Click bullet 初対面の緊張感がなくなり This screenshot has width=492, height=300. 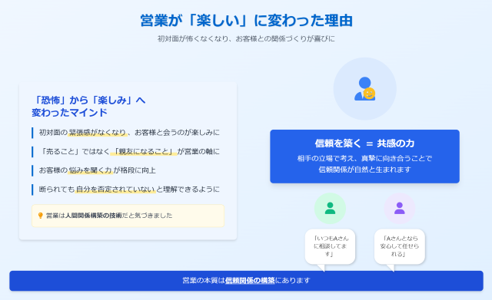129,133
